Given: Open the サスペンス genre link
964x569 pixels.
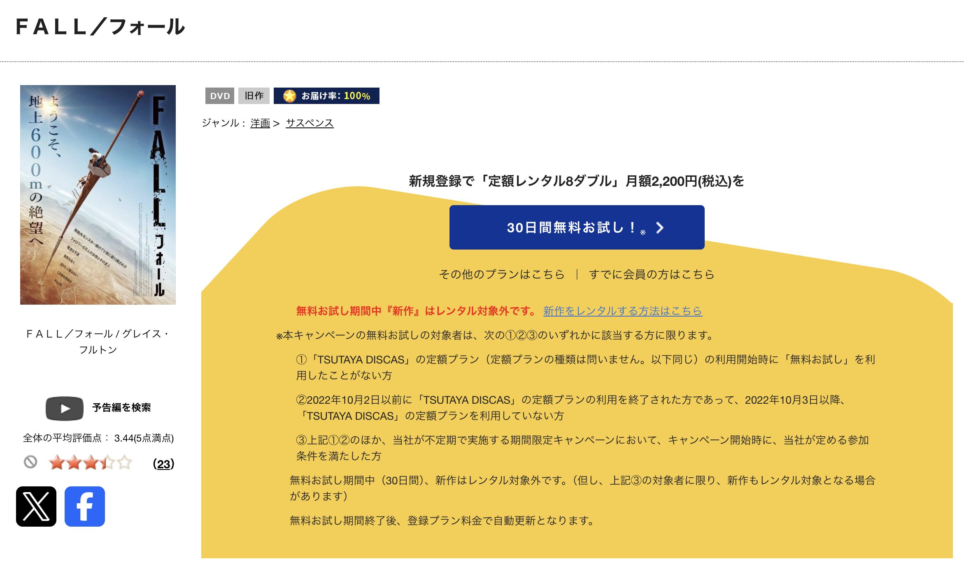Looking at the screenshot, I should pyautogui.click(x=310, y=123).
